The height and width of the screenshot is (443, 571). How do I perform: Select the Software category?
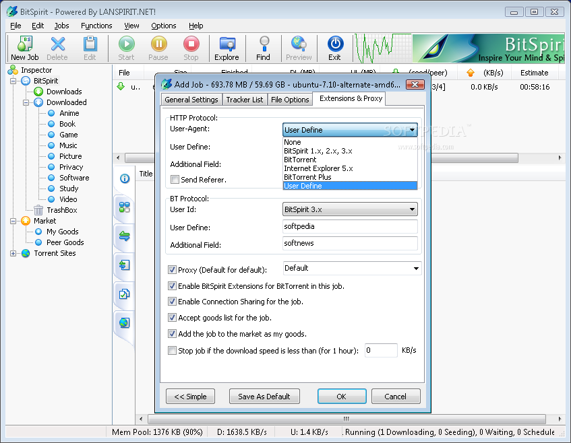coord(74,178)
